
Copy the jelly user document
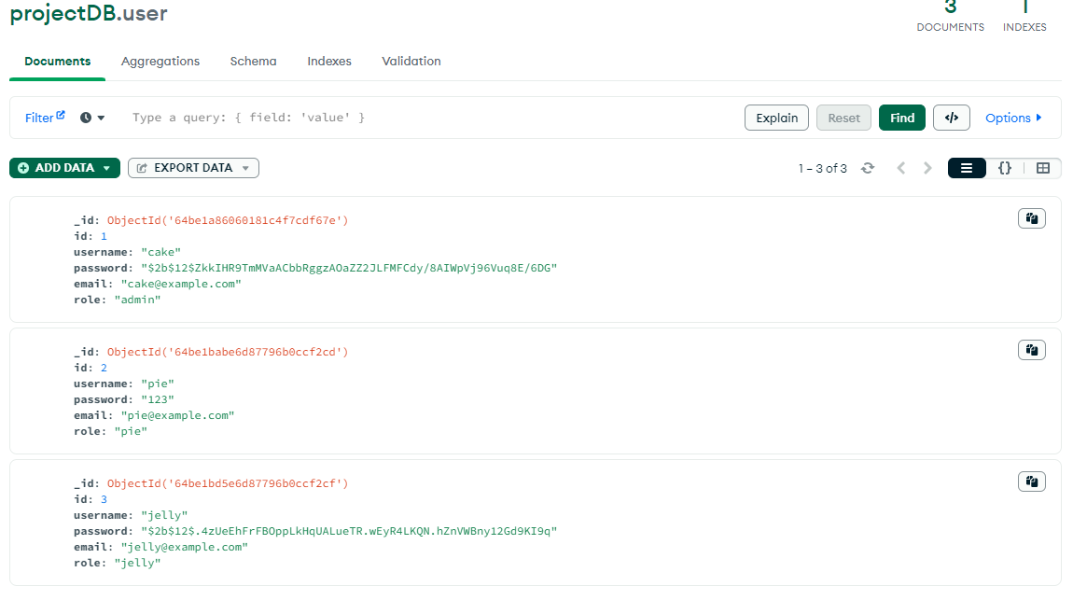click(x=1032, y=481)
